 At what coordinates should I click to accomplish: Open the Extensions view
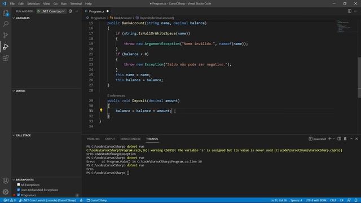tap(6, 58)
